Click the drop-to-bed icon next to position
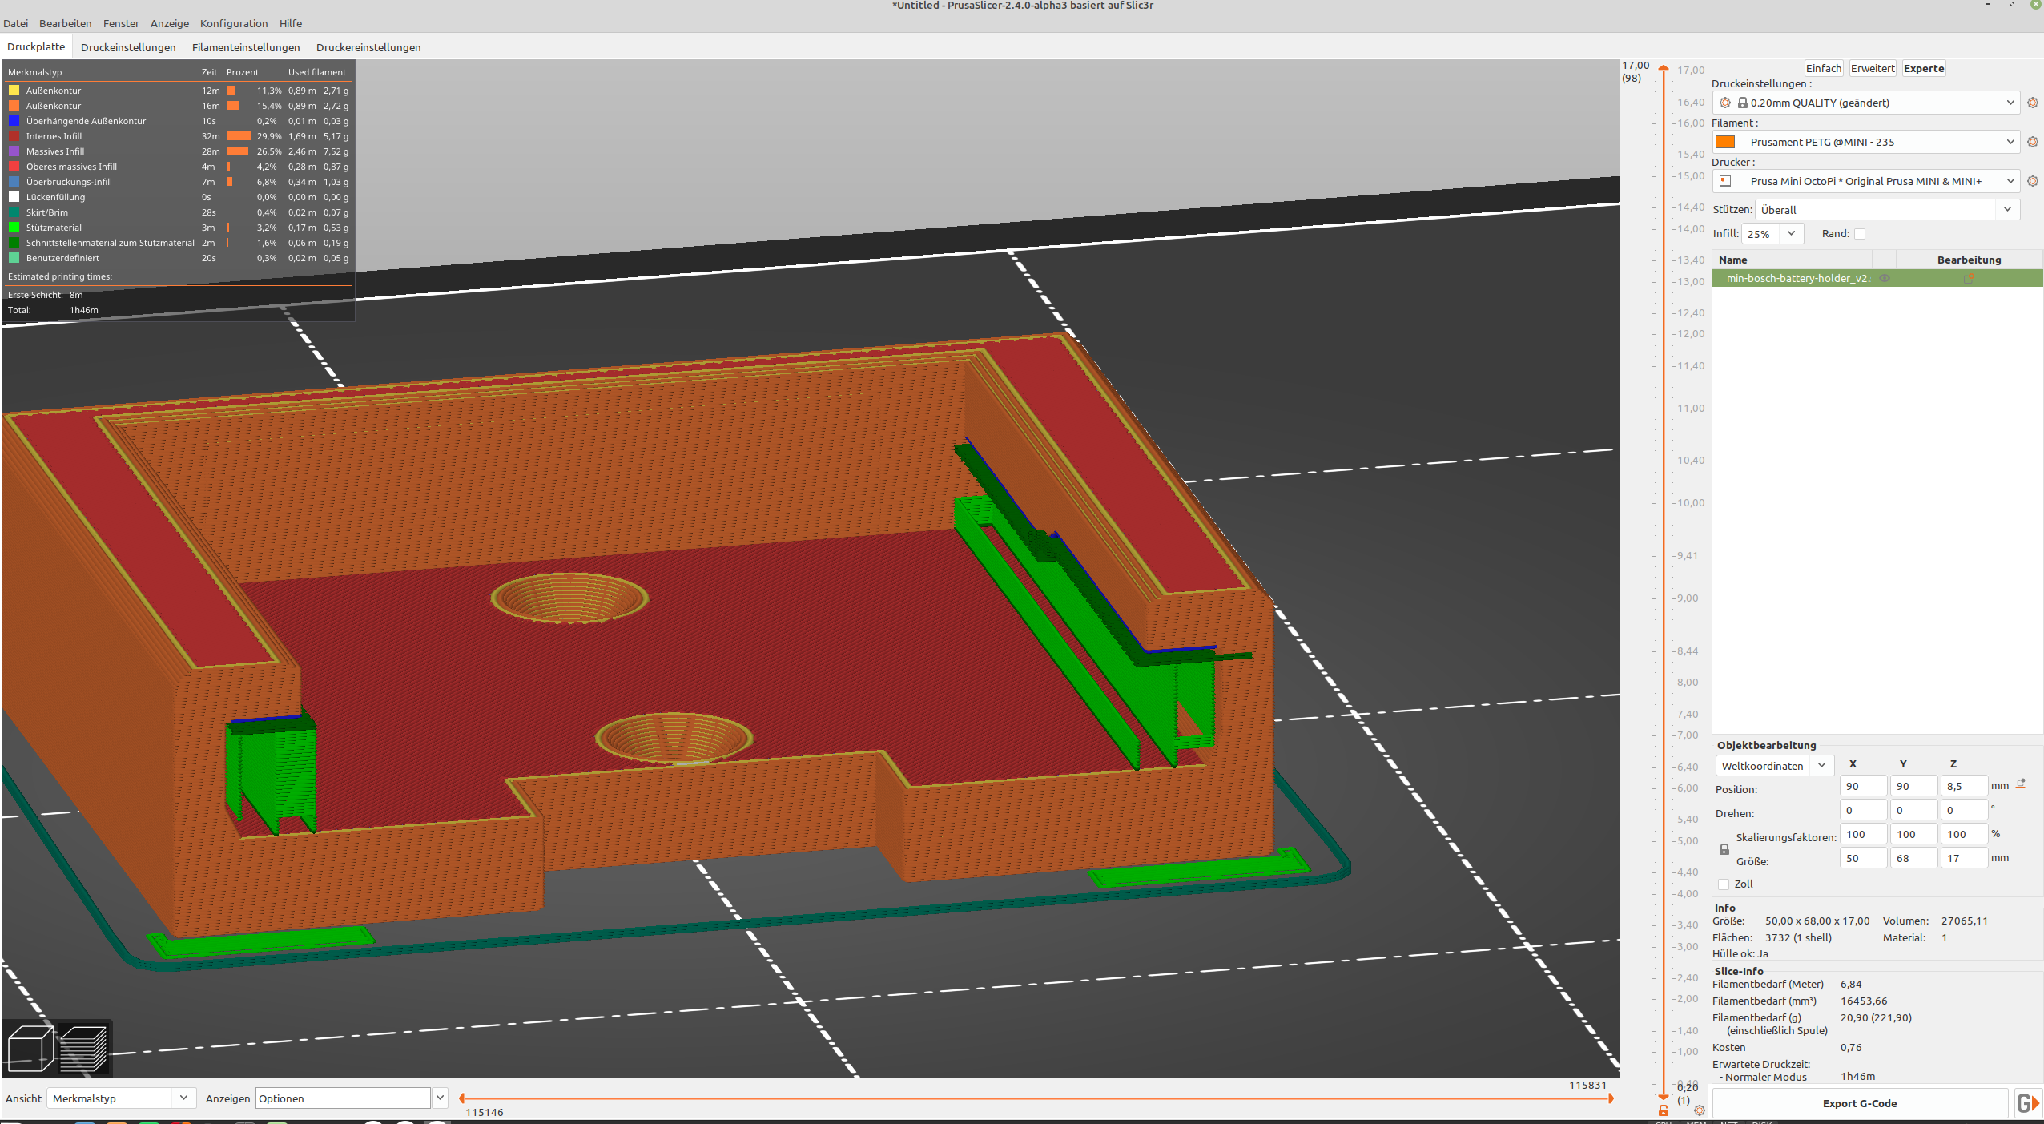This screenshot has height=1124, width=2044. tap(2021, 784)
